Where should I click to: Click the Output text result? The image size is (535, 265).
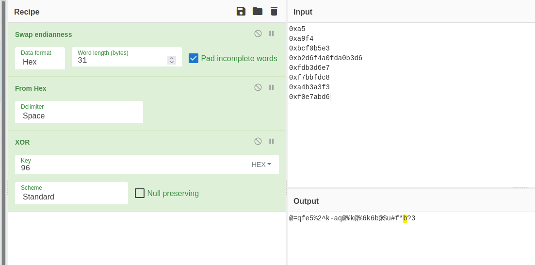pos(352,218)
